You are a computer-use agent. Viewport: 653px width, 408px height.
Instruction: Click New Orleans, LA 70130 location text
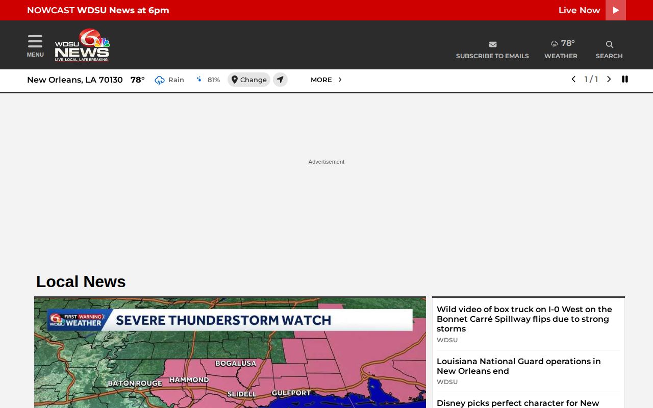75,80
